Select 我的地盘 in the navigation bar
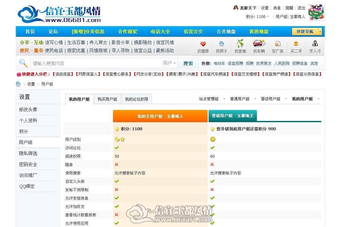The width and height of the screenshot is (339, 227). (259, 32)
